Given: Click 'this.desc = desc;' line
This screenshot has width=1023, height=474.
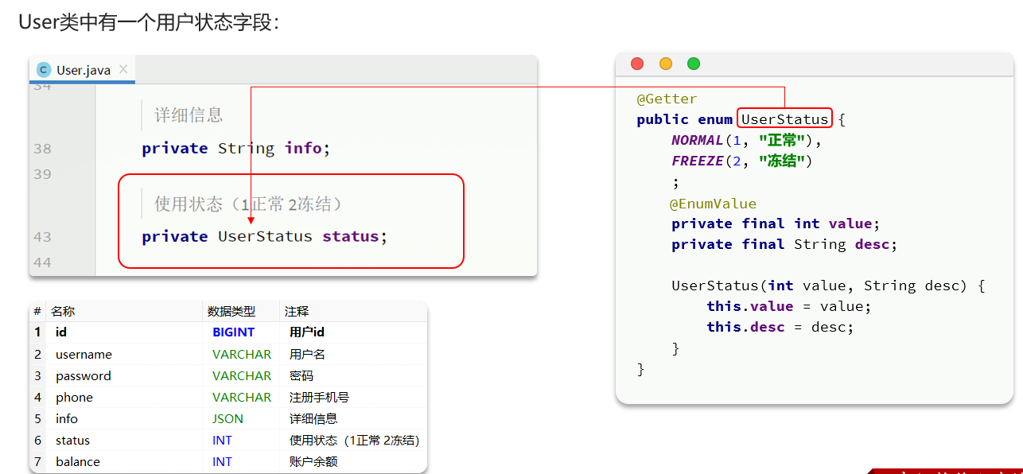Looking at the screenshot, I should click(780, 327).
